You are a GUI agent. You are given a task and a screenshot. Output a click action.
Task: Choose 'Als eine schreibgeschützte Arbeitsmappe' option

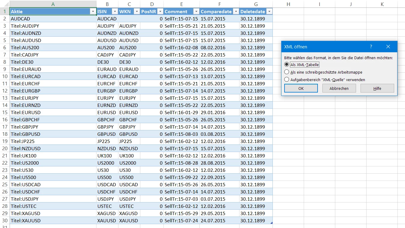click(287, 72)
